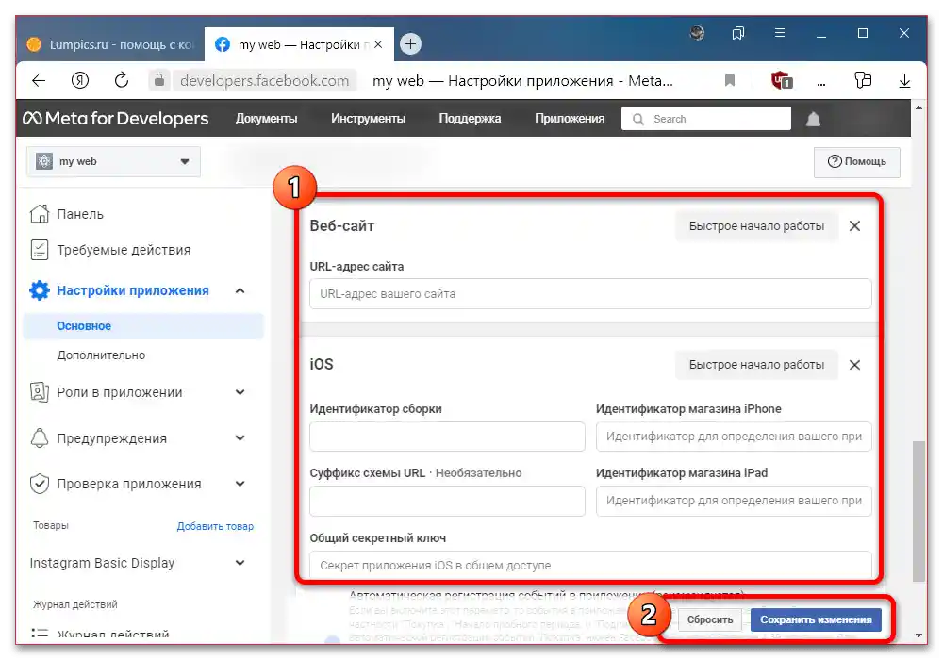Open notifications bell icon
Image resolution: width=943 pixels, height=660 pixels.
[x=813, y=119]
